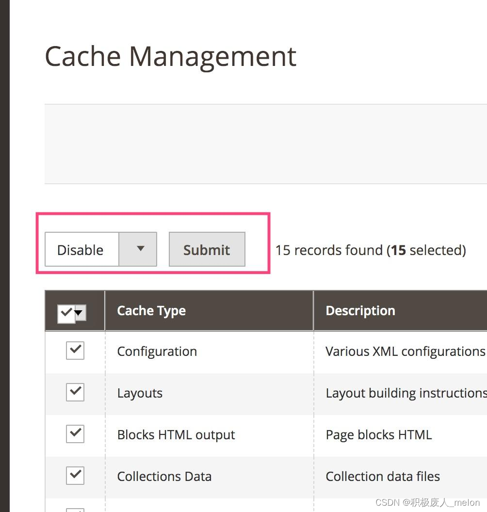Click the Submit button to apply cache action

coord(207,249)
